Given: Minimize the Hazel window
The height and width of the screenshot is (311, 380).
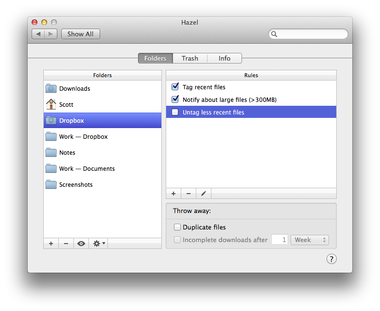Looking at the screenshot, I should tap(44, 22).
